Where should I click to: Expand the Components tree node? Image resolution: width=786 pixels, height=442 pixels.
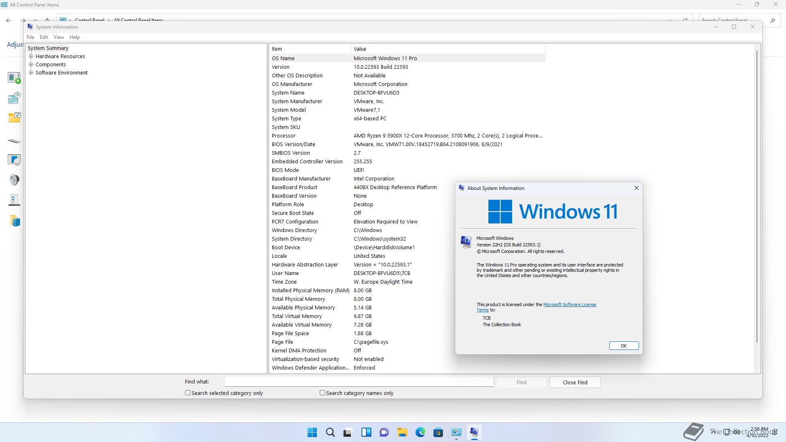point(31,64)
